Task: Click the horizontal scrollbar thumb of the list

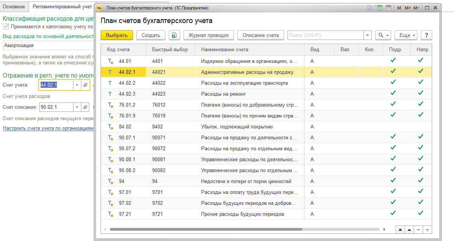Action: click(206, 229)
